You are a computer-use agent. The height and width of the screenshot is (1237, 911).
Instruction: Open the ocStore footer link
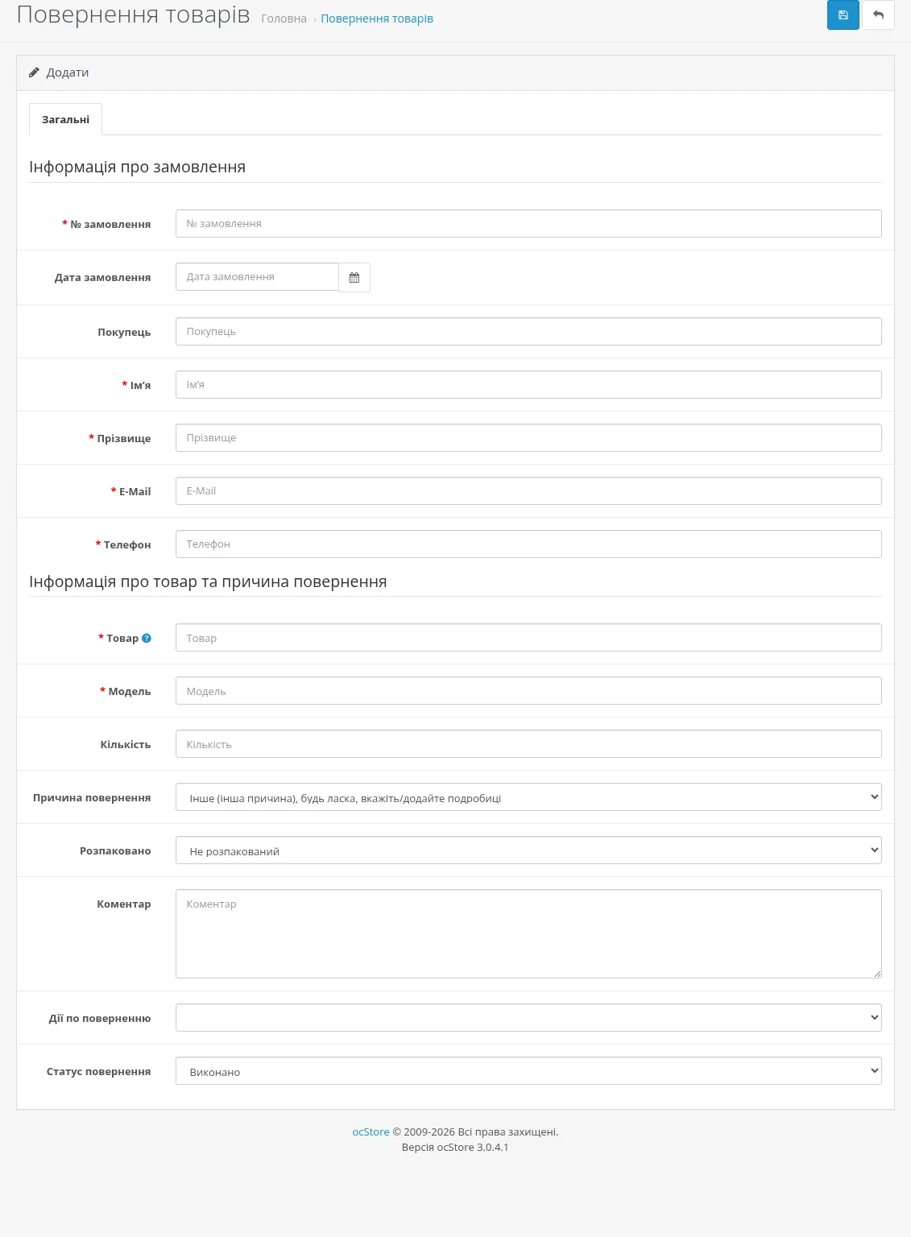[x=371, y=1132]
